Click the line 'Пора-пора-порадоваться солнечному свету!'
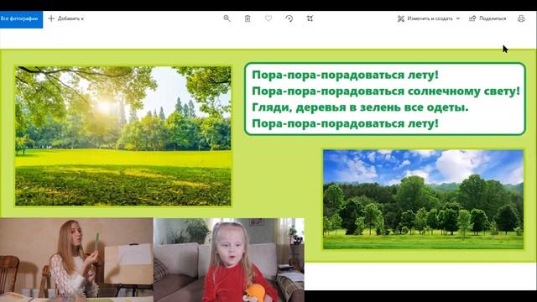Screen dimensions: 537x302 pos(386,91)
